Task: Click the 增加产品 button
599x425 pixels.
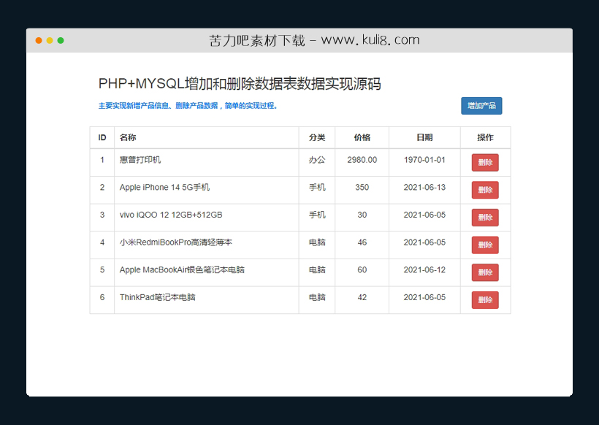Action: pos(483,106)
